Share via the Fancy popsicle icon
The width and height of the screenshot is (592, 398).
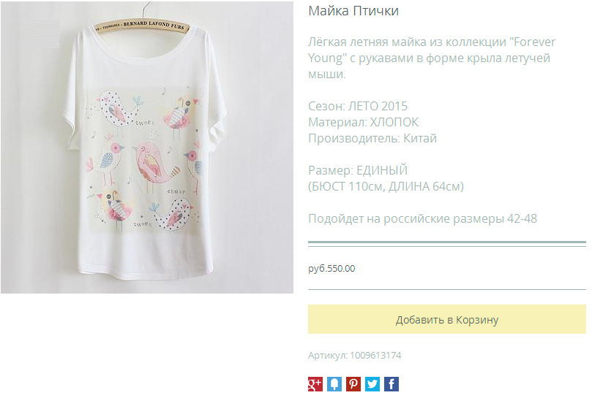pos(334,383)
